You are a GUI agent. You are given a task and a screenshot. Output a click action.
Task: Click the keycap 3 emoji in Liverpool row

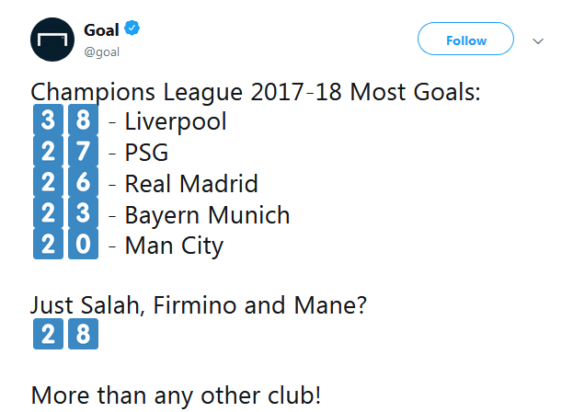[49, 121]
